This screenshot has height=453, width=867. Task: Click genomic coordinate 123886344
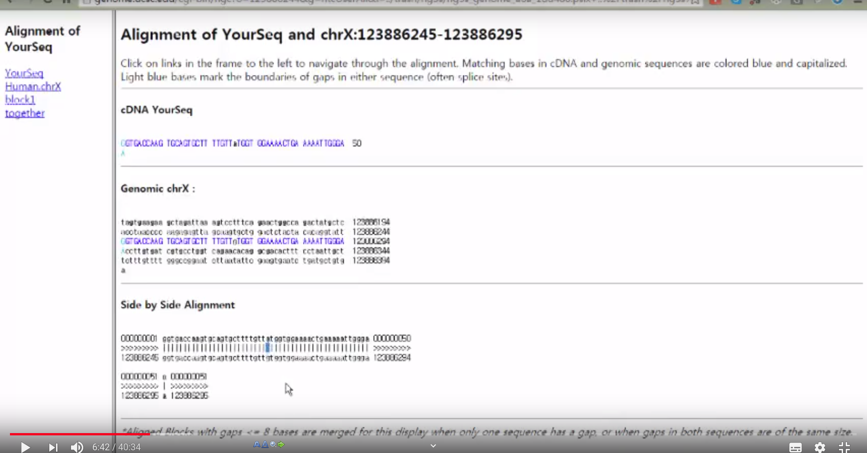[x=371, y=250]
